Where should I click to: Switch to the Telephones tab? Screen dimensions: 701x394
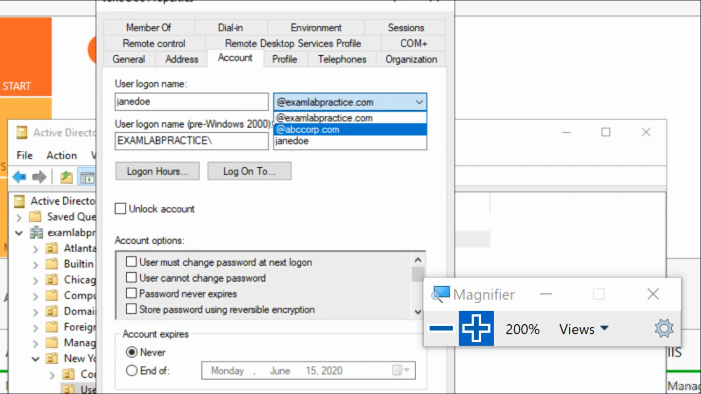tap(342, 59)
